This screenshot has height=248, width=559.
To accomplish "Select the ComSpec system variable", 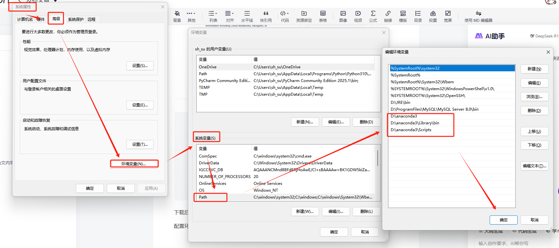I will (286, 156).
